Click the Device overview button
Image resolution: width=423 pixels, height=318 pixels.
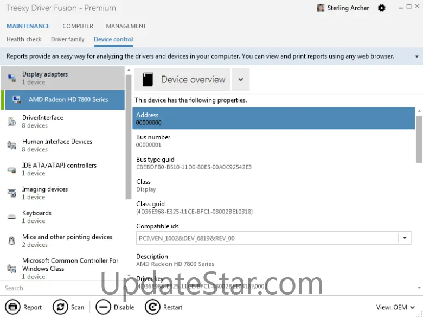(x=183, y=79)
